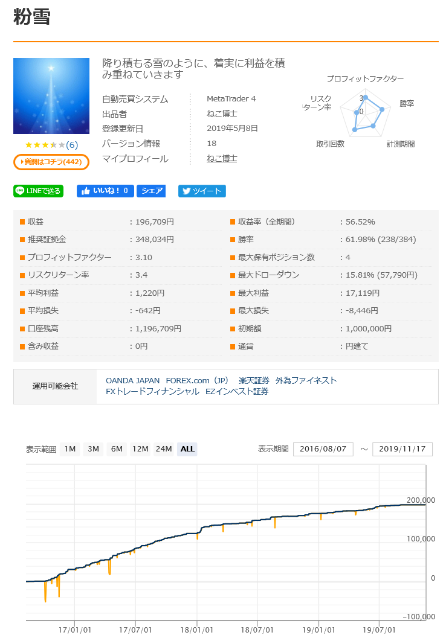Screen dimensions: 446x638
Task: Open the EZインベスト証券 broker link
Action: pyautogui.click(x=237, y=391)
